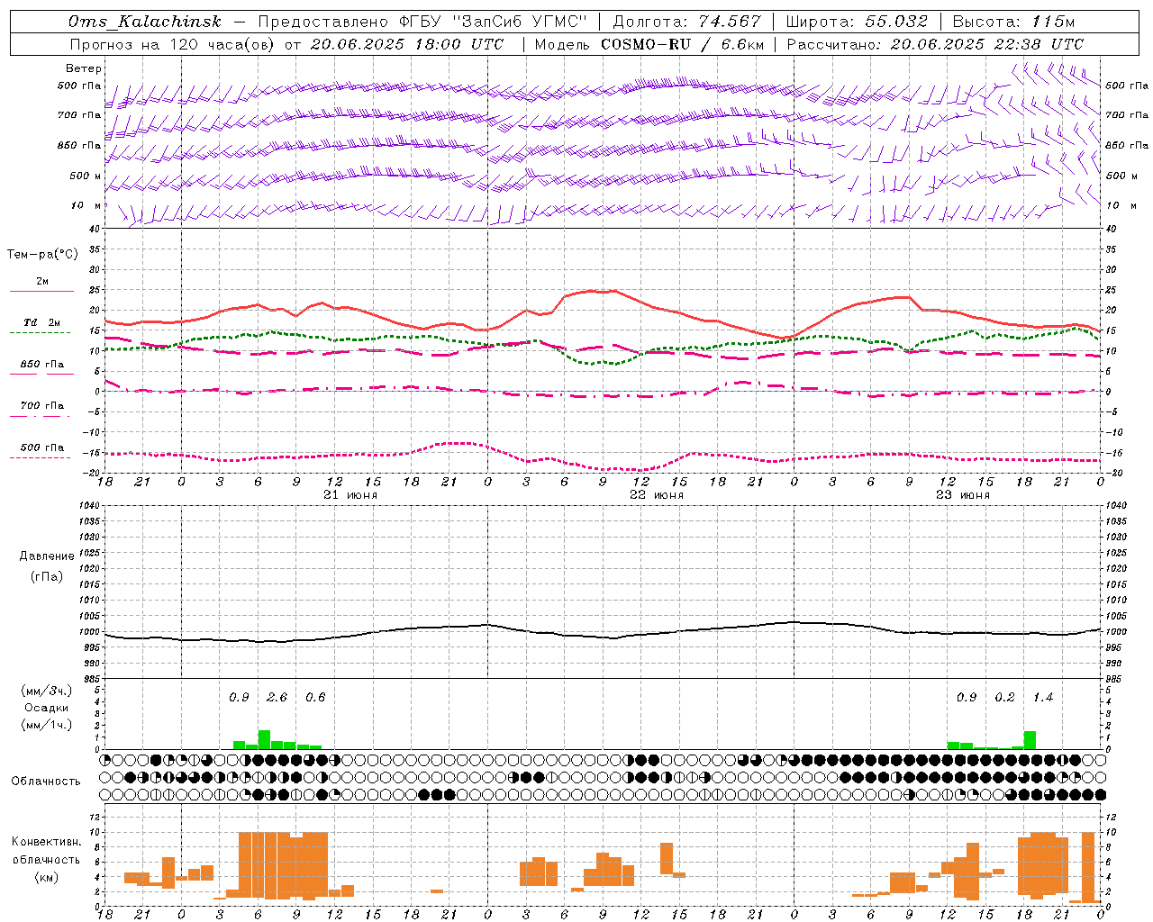
Task: Click the (мм/1ч.) precipitation unit label
Action: (x=46, y=725)
